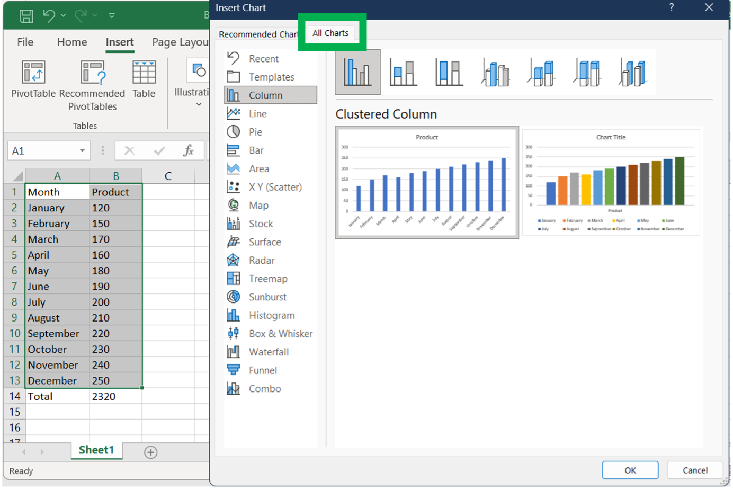Select the Pie chart type
The image size is (733, 490).
[x=254, y=131]
